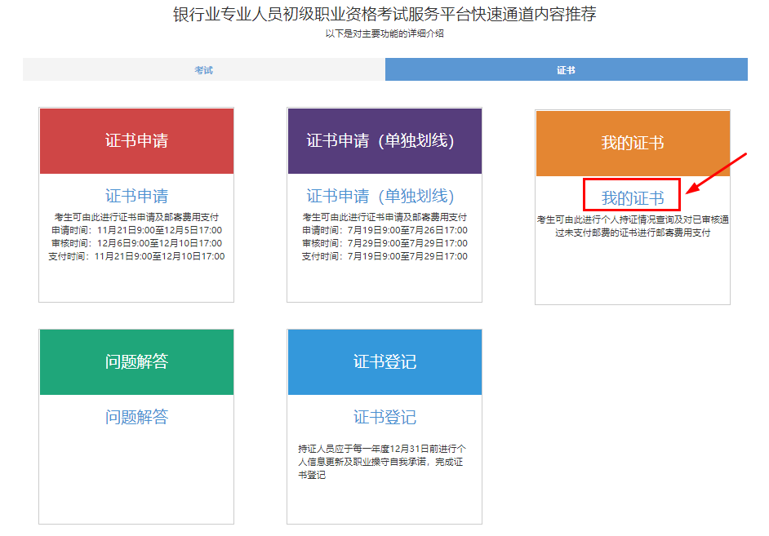Image resolution: width=769 pixels, height=536 pixels.
Task: Open the 证书申请 link under red banner
Action: (x=136, y=196)
